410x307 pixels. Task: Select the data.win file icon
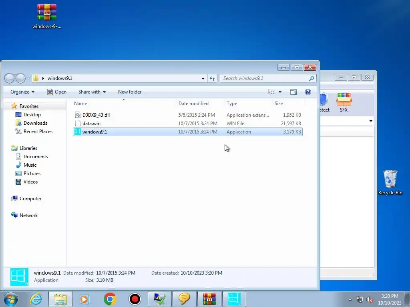(x=78, y=123)
